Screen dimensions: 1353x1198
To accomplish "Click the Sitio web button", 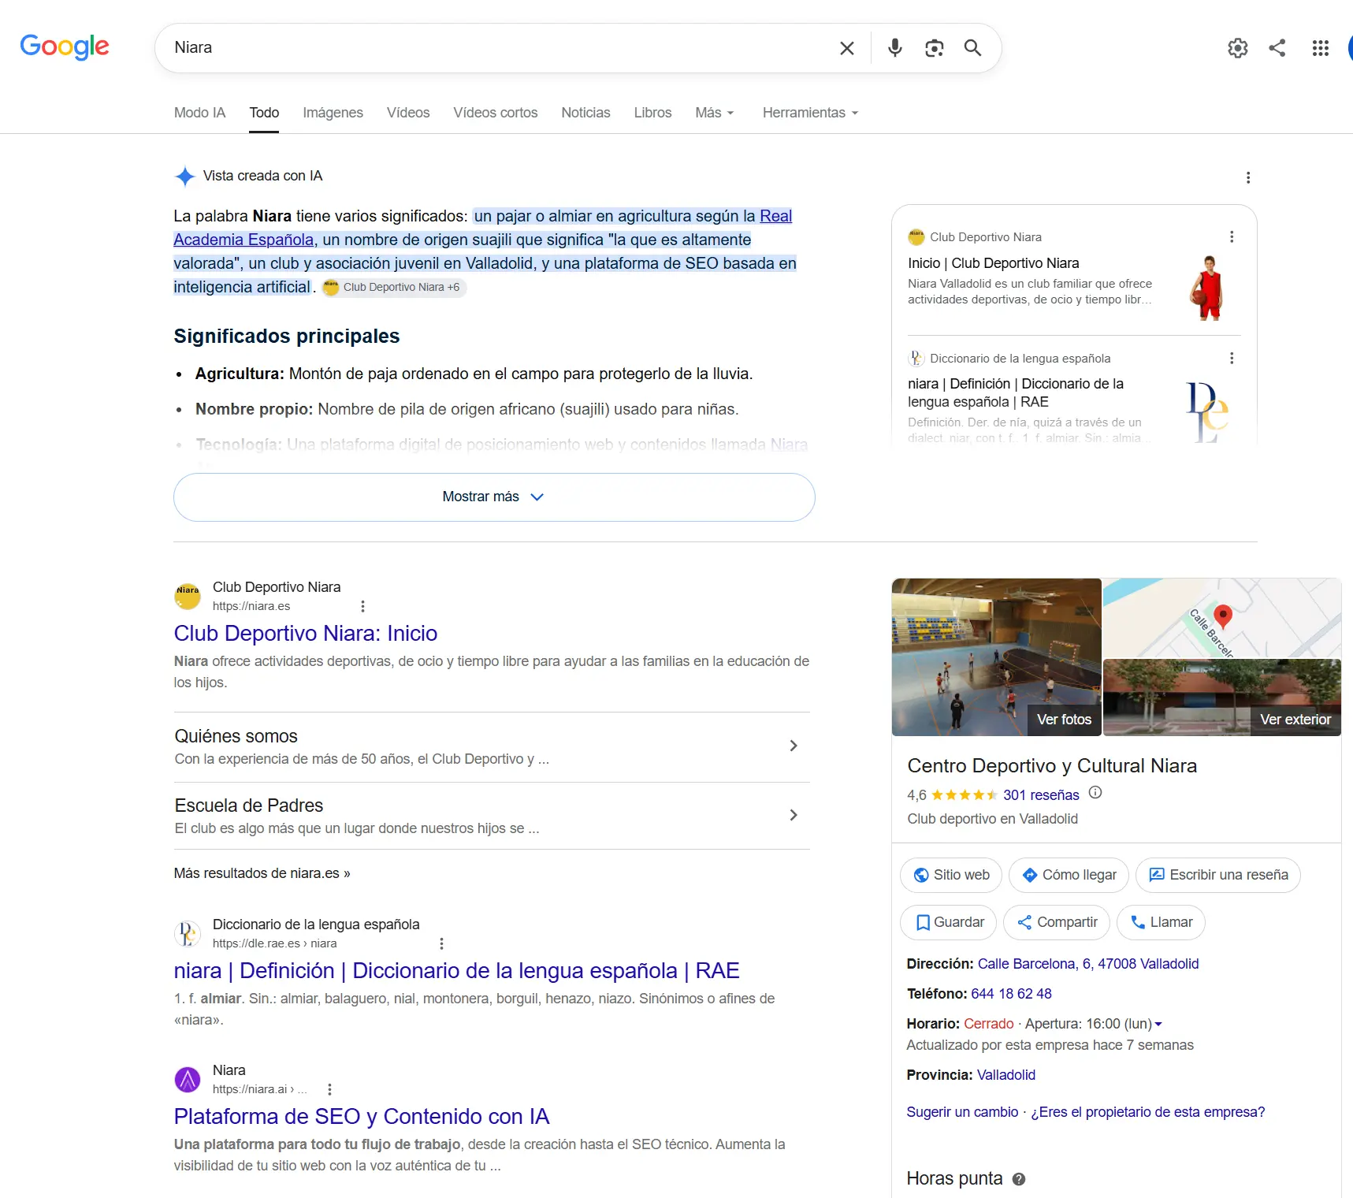I will point(951,875).
